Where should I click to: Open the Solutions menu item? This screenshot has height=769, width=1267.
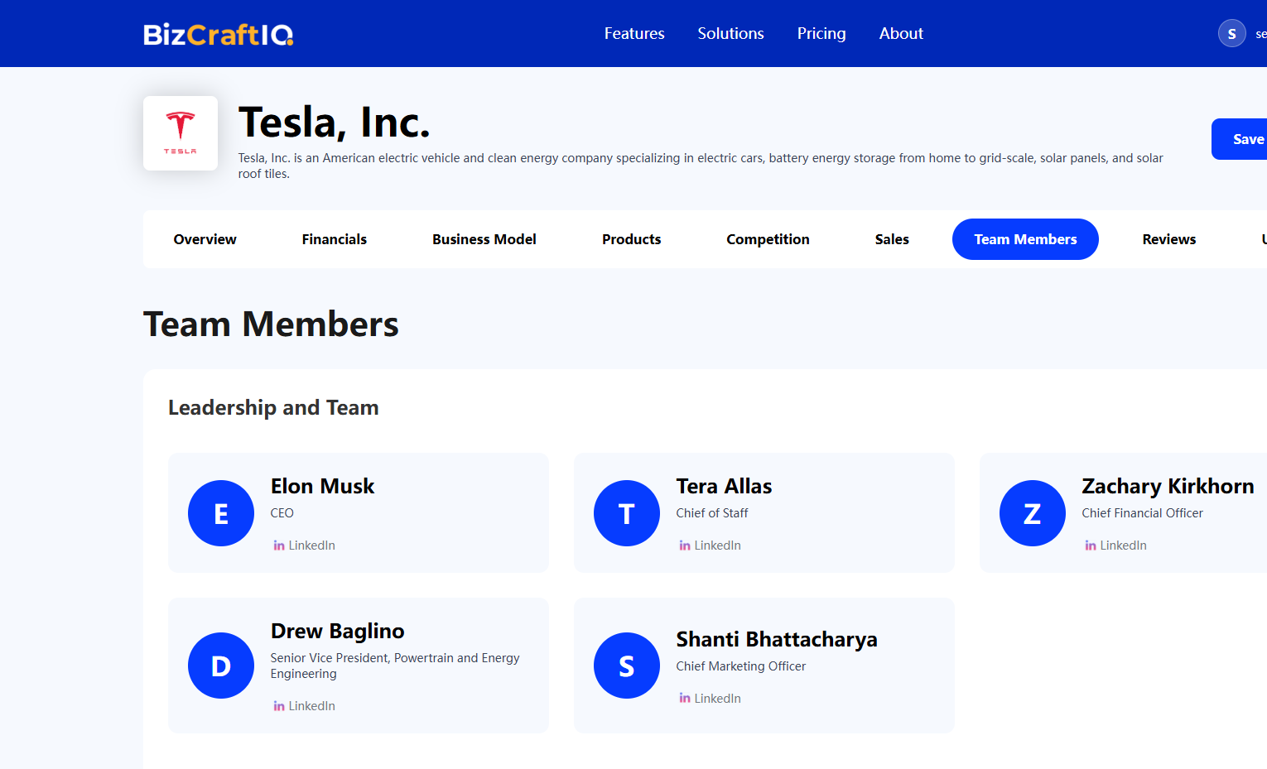pos(730,33)
